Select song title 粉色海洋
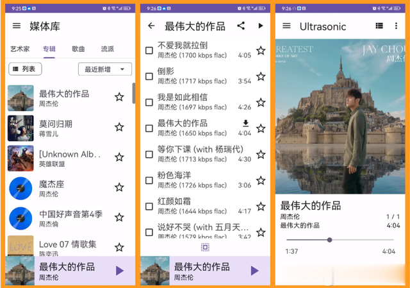The image size is (410, 288). (x=174, y=175)
